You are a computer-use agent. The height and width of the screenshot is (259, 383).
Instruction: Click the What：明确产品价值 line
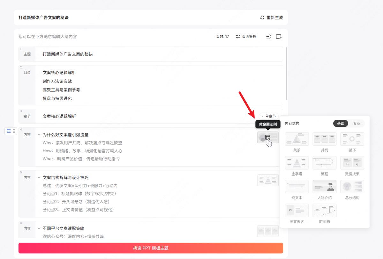click(81, 159)
